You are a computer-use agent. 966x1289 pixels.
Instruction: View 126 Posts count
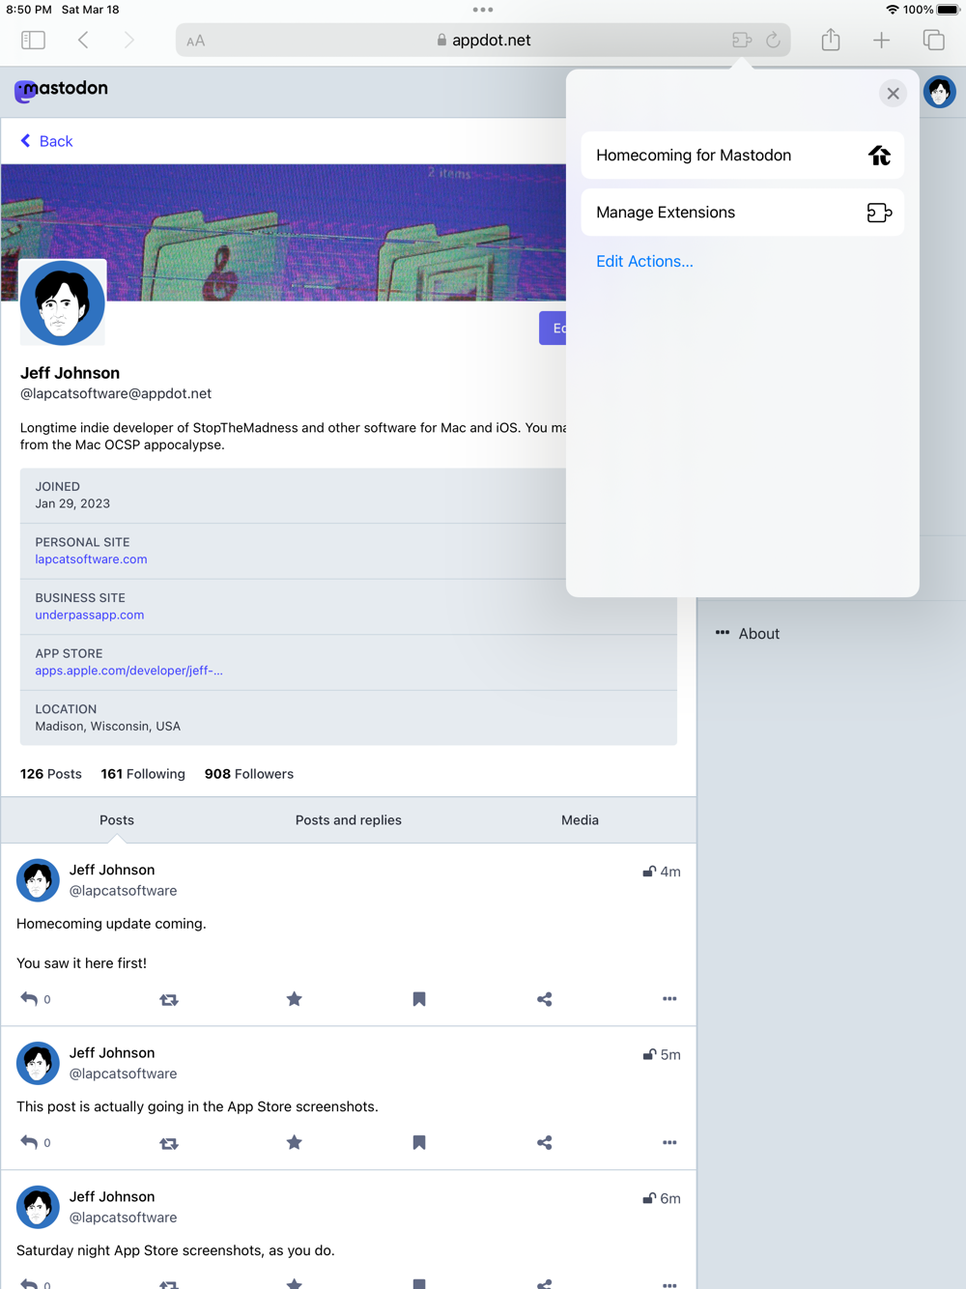click(x=51, y=774)
